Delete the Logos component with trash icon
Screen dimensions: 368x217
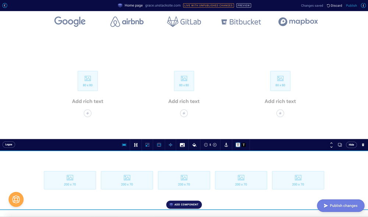coord(363,144)
